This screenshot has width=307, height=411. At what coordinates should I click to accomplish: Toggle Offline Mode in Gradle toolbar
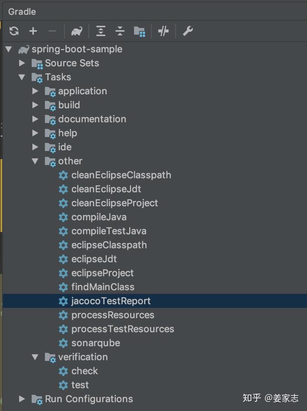pyautogui.click(x=164, y=31)
